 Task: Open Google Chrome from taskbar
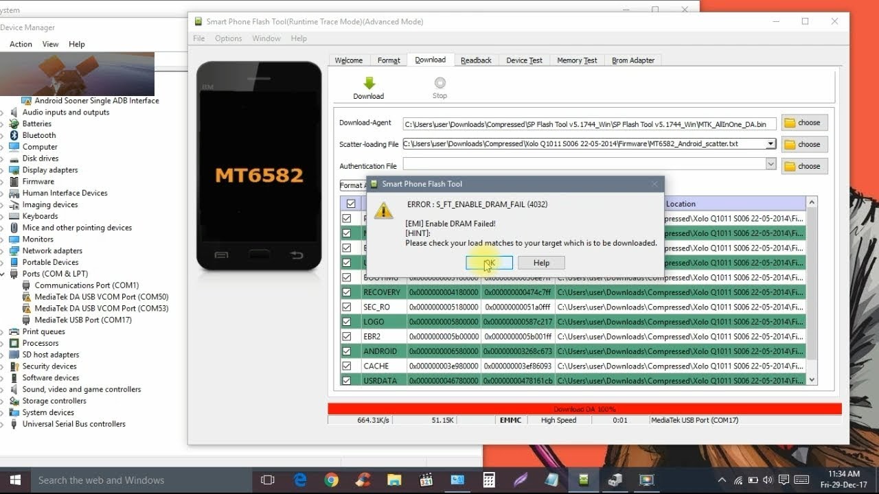331,480
